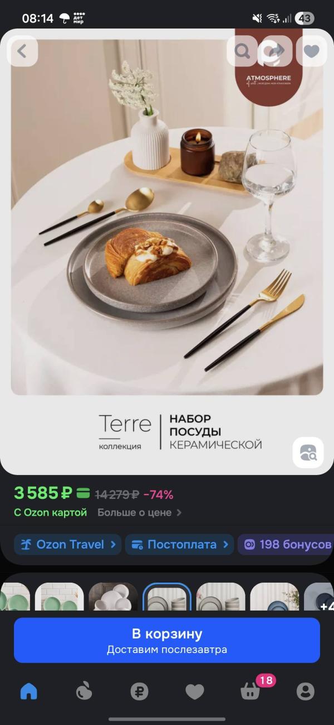Select the white dishes variant thumbnail
The image size is (334, 725).
[113, 597]
